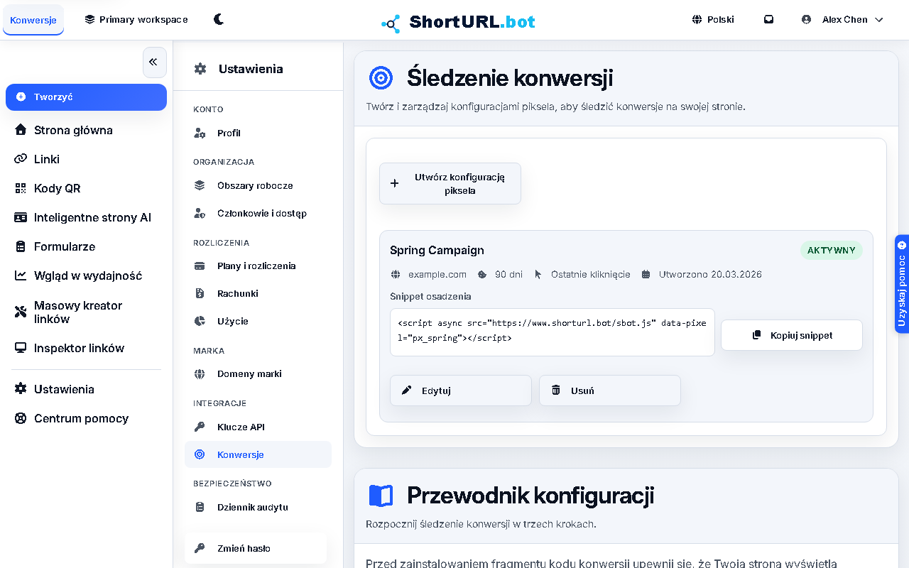The image size is (909, 568).
Task: Open Obszary robocze settings
Action: 258,185
